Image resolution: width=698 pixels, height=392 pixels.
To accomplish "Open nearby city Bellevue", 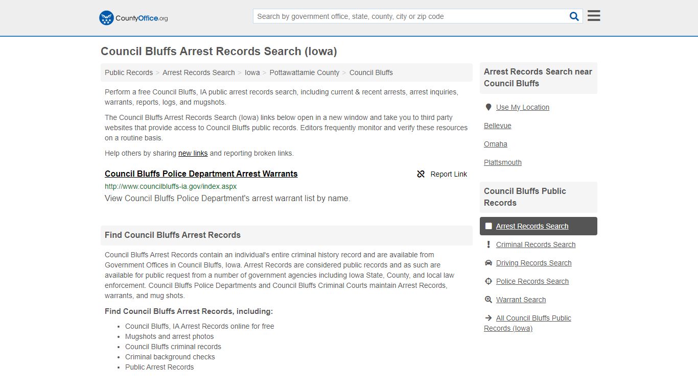I will (x=498, y=126).
